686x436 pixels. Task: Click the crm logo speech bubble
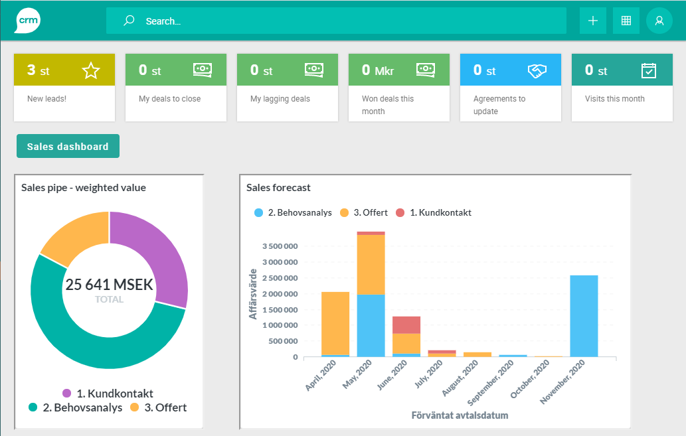tap(28, 21)
